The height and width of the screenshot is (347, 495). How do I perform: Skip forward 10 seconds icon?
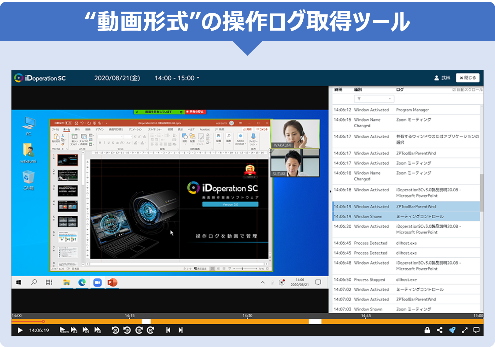click(139, 330)
